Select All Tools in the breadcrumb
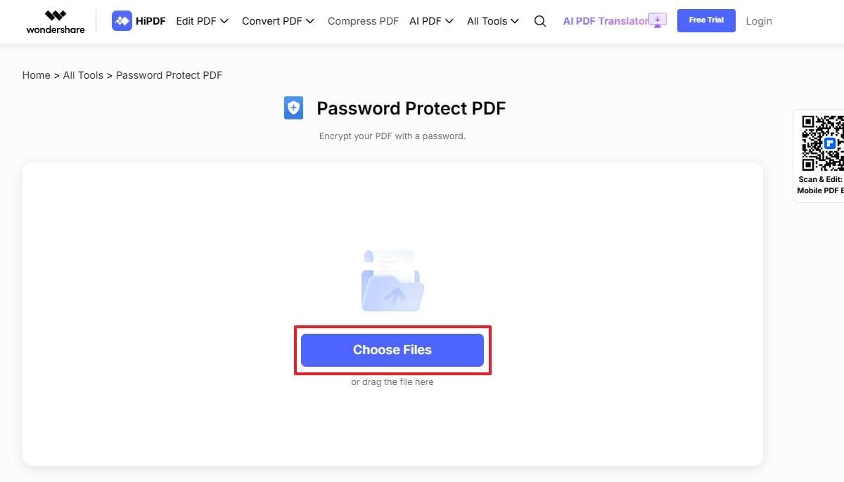This screenshot has height=482, width=844. pyautogui.click(x=83, y=75)
